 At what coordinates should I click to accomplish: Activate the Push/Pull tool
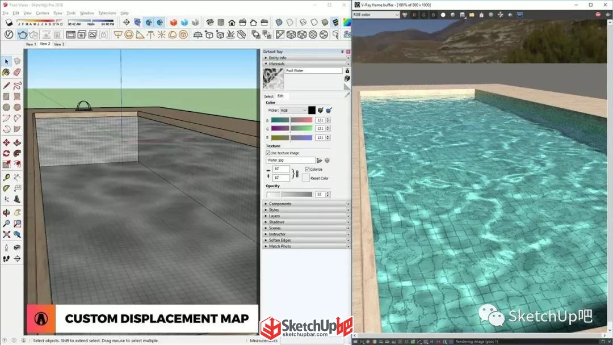click(17, 142)
